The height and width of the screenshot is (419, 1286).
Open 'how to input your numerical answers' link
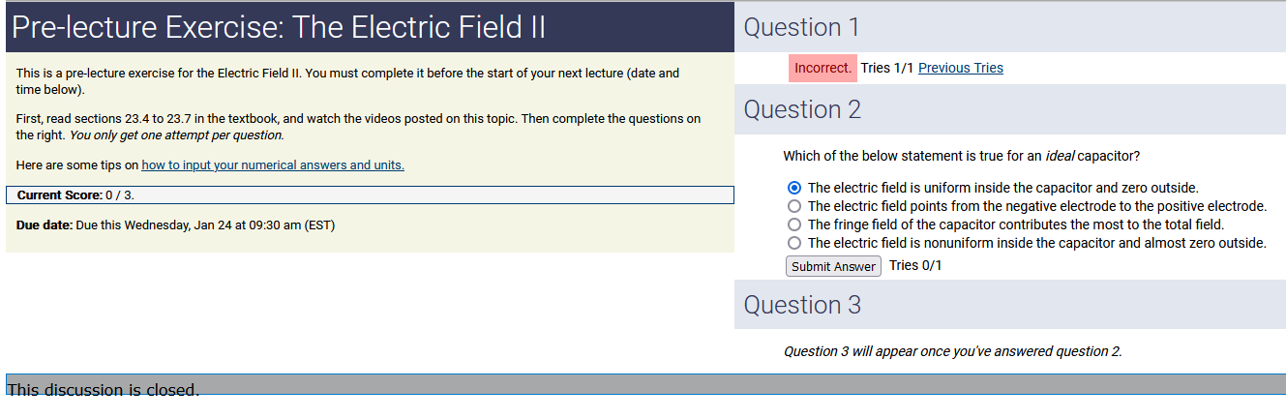pos(273,165)
